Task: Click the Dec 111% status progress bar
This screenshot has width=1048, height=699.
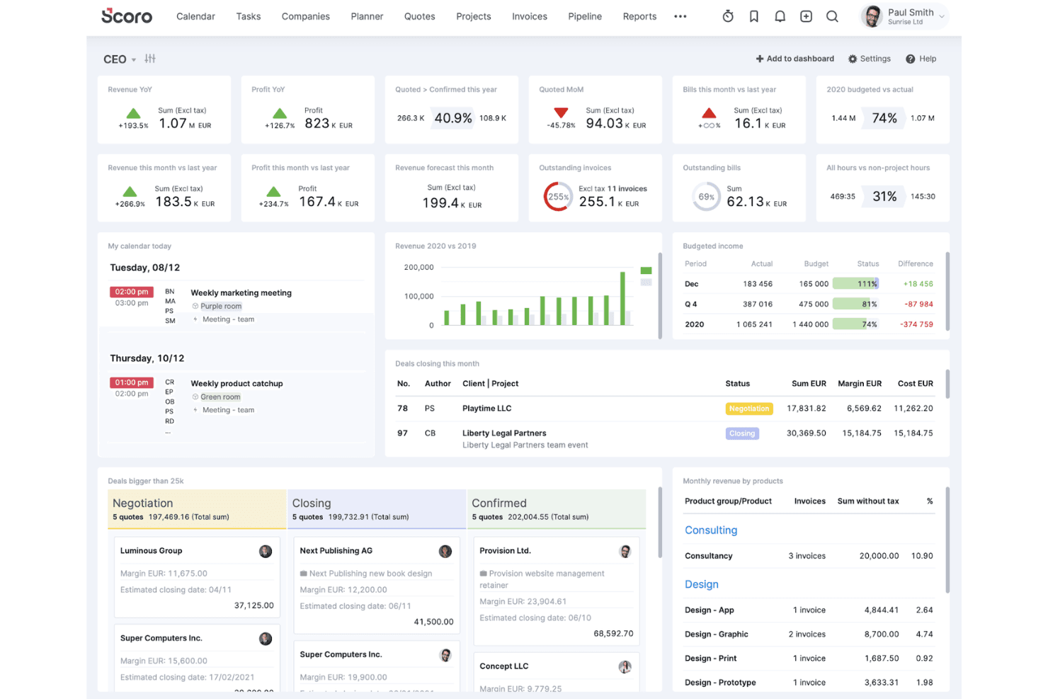Action: tap(855, 284)
